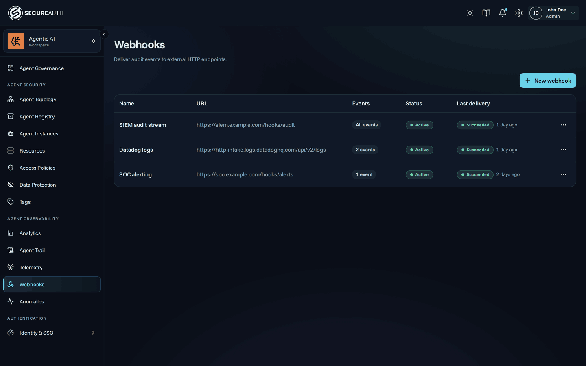Open the notifications bell
586x366 pixels.
coord(503,13)
